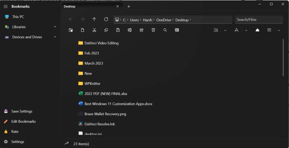The width and height of the screenshot is (289, 148).
Task: Click the Search/Filter input field
Action: click(259, 20)
